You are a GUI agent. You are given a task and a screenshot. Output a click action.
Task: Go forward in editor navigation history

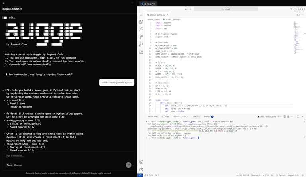tap(190, 9)
